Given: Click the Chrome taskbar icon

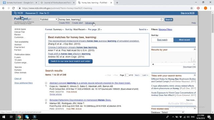Looking at the screenshot, I should pyautogui.click(x=19, y=117).
